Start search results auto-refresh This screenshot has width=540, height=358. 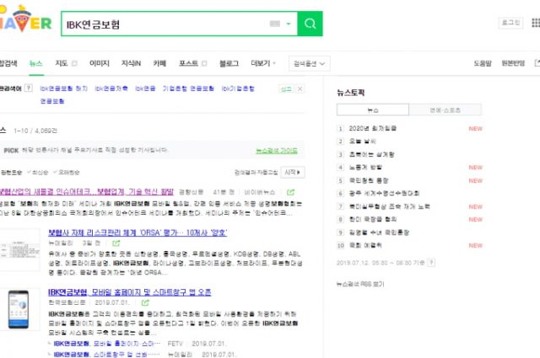[x=292, y=172]
